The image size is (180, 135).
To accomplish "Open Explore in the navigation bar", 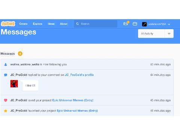I will pyautogui.click(x=37, y=24).
